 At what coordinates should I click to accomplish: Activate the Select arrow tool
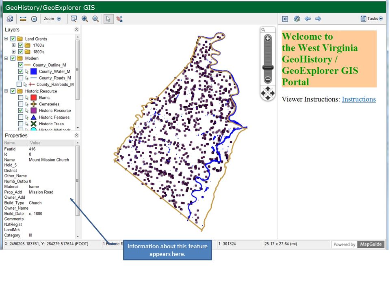coord(108,19)
